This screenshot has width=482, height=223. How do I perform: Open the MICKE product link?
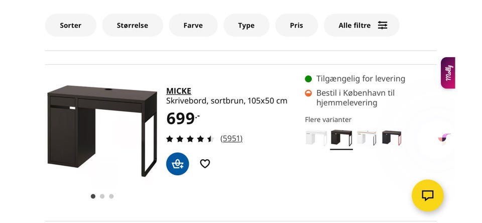178,91
